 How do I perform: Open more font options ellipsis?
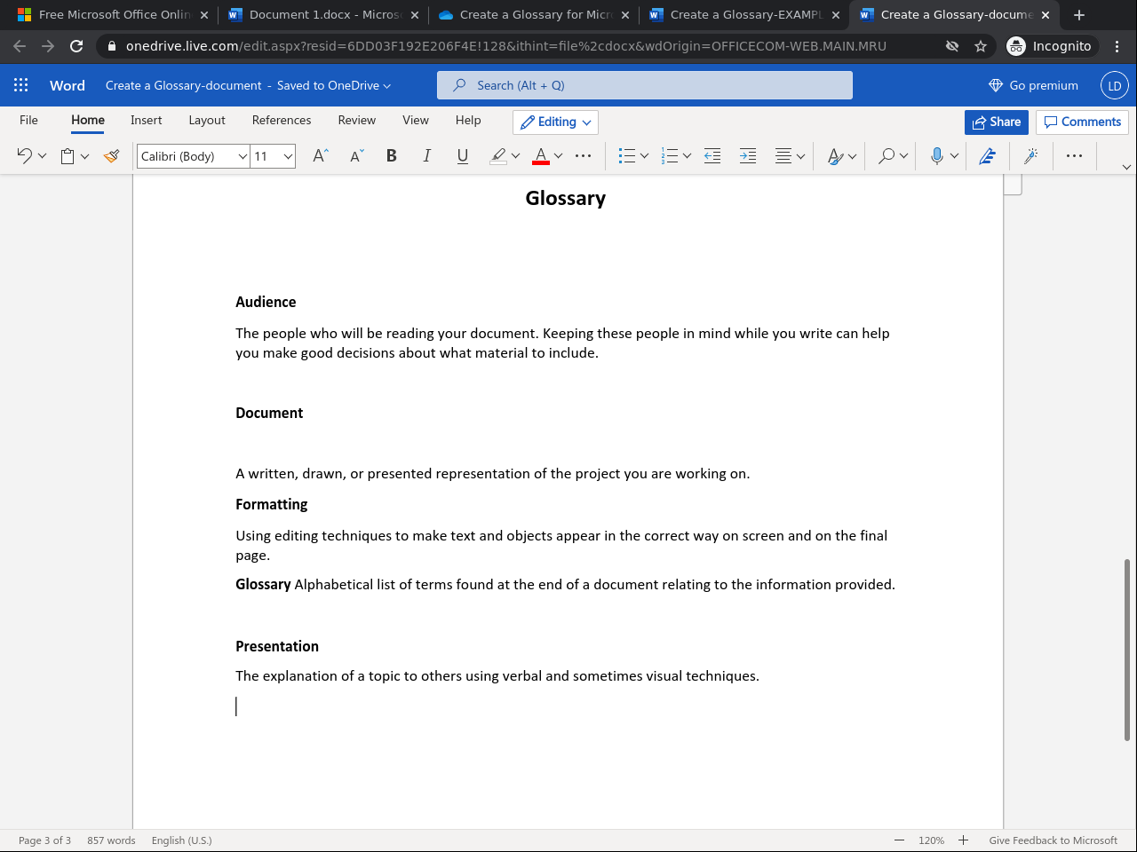pyautogui.click(x=583, y=156)
